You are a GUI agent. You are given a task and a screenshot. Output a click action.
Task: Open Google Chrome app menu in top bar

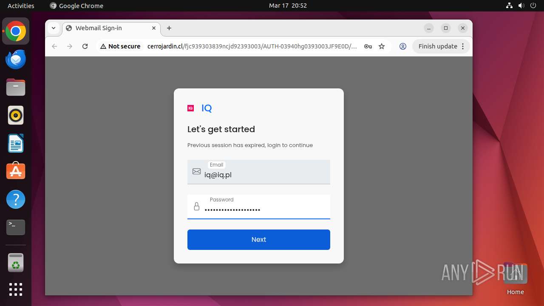click(76, 6)
